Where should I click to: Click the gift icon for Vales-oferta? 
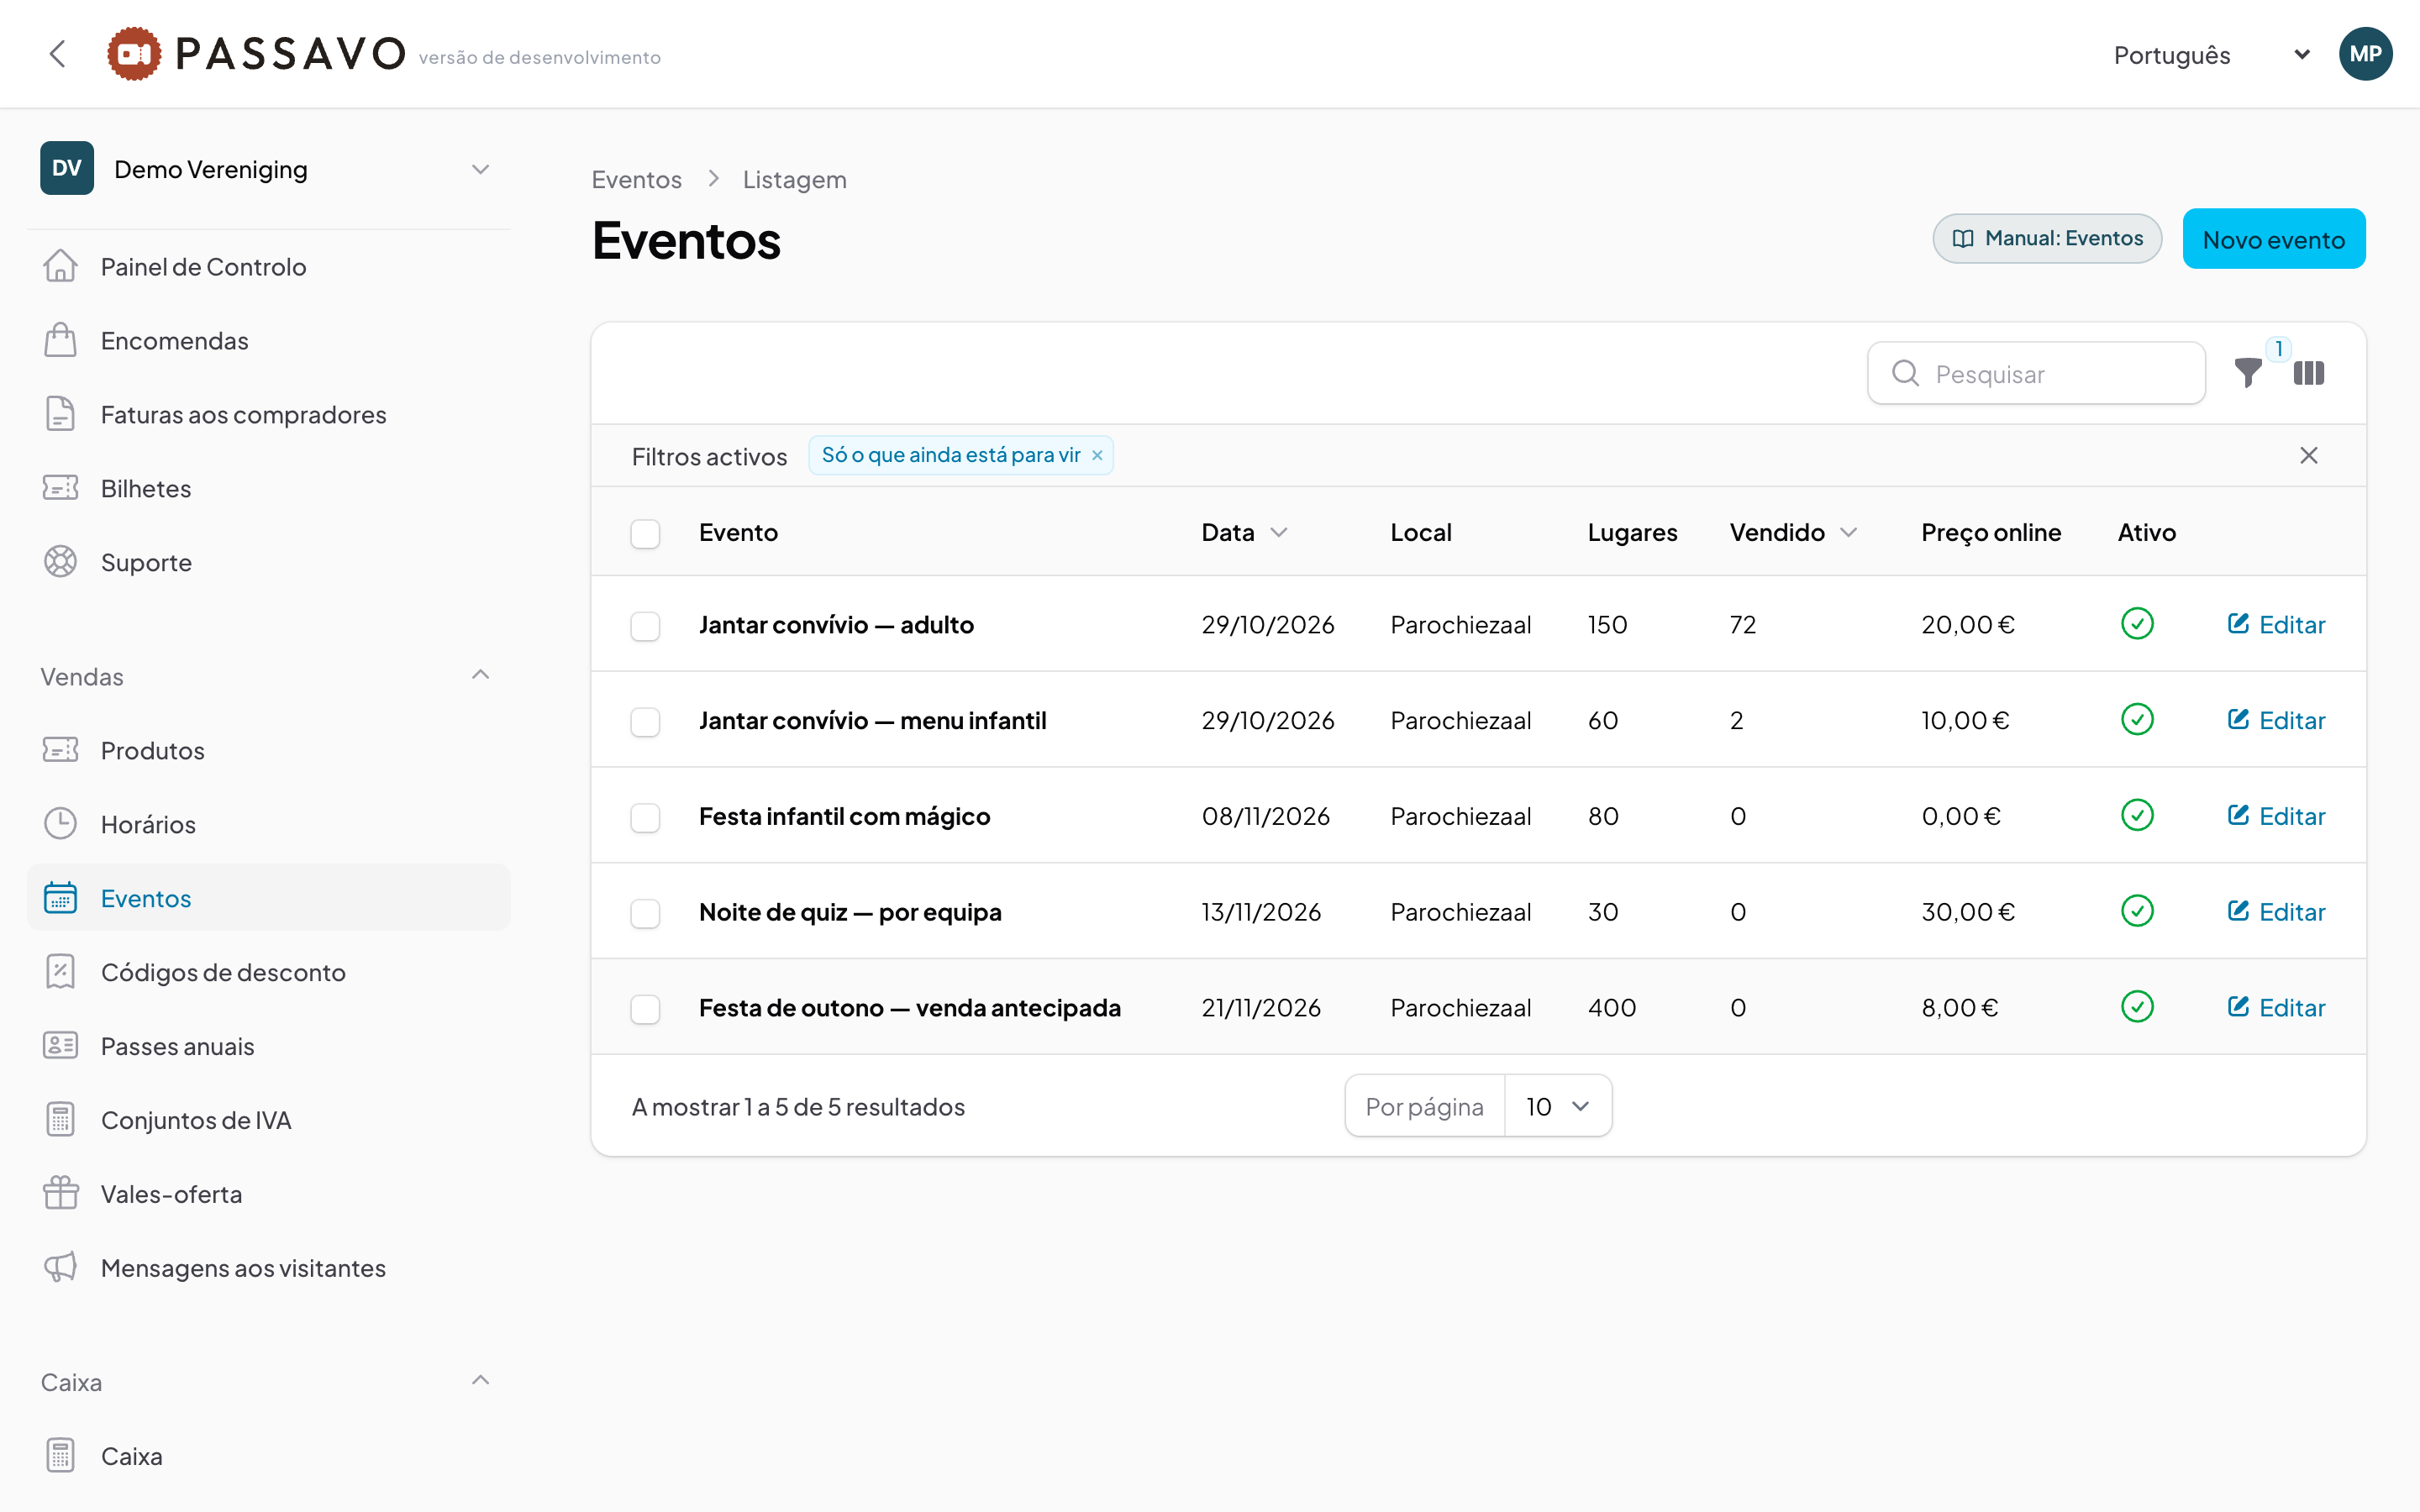[x=60, y=1193]
